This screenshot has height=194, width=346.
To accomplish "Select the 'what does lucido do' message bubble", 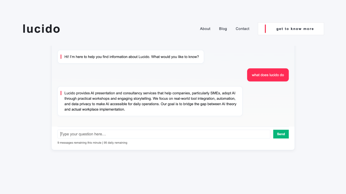I will 268,75.
